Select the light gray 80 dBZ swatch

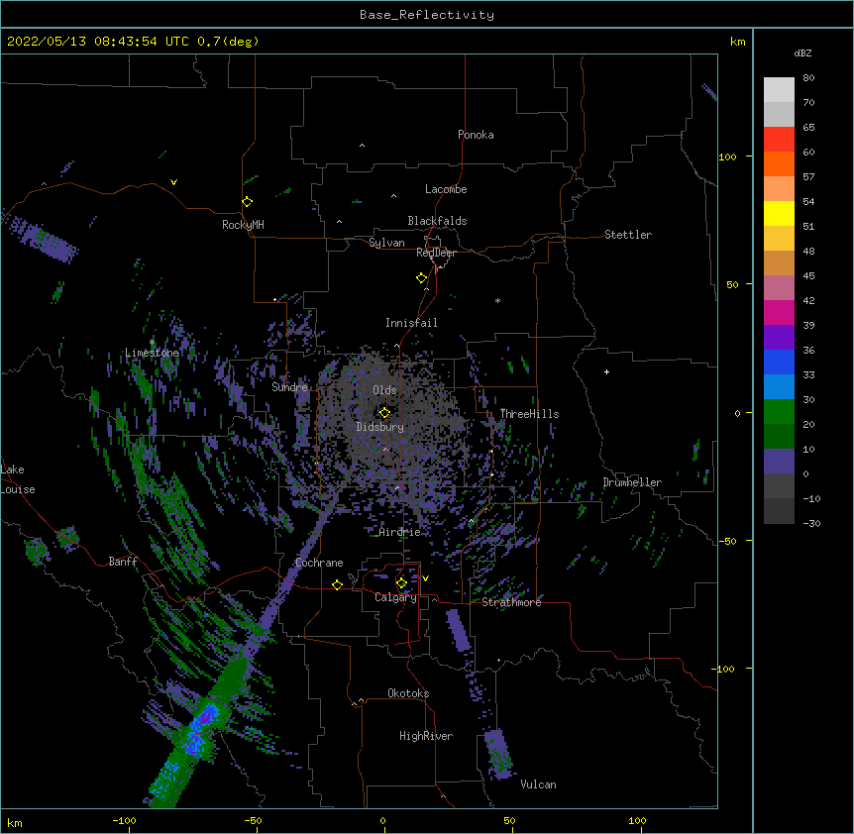click(779, 90)
